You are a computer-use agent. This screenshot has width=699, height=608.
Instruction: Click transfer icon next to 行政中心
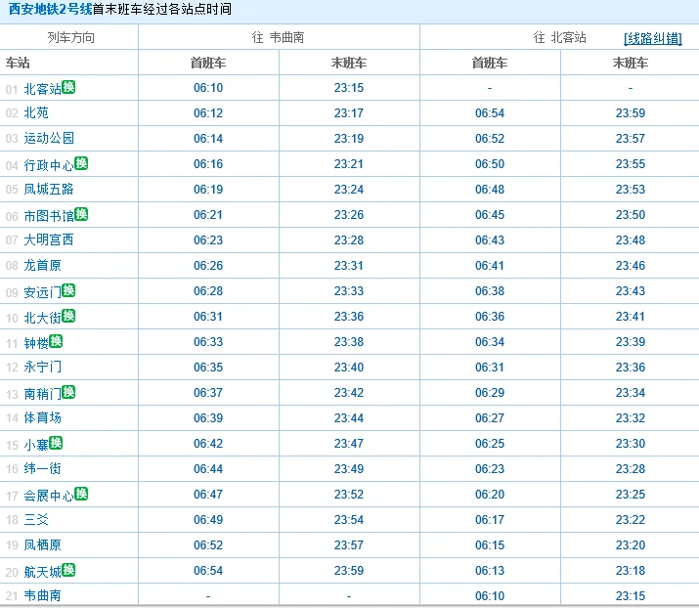pyautogui.click(x=81, y=163)
